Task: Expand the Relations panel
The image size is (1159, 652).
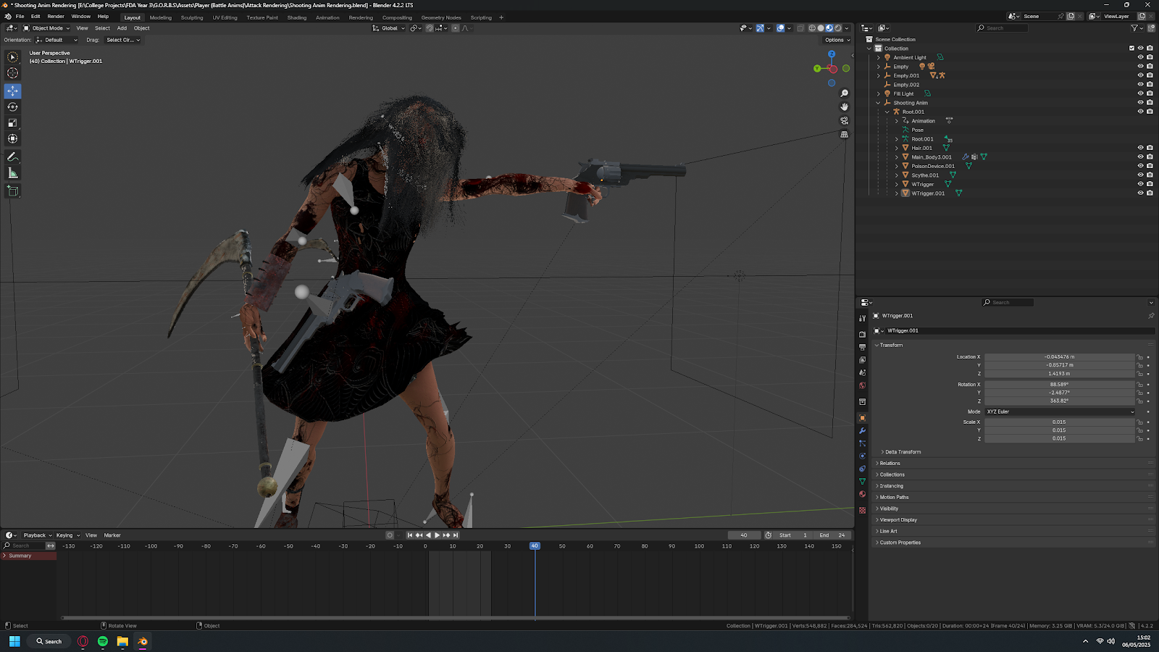Action: click(x=889, y=464)
